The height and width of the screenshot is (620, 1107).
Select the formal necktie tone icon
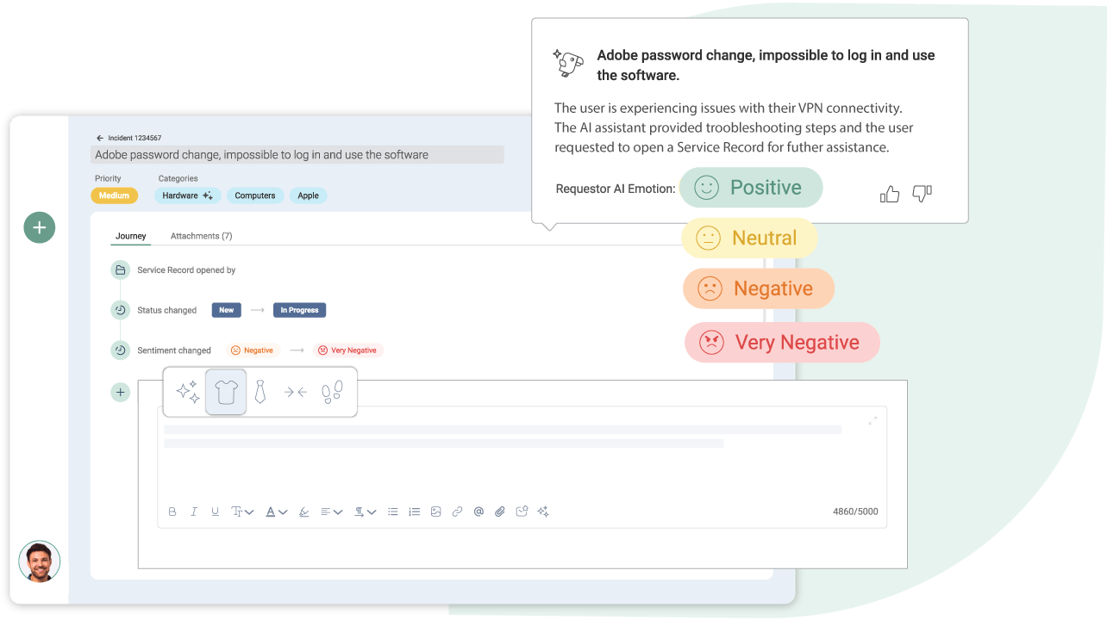pos(260,393)
